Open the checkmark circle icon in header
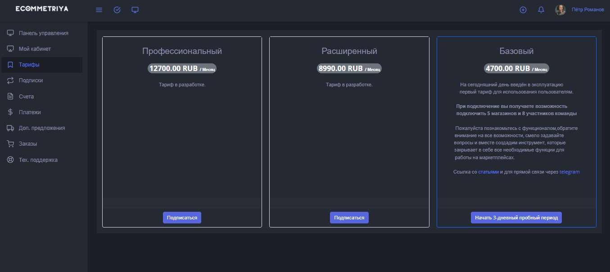 (x=117, y=10)
